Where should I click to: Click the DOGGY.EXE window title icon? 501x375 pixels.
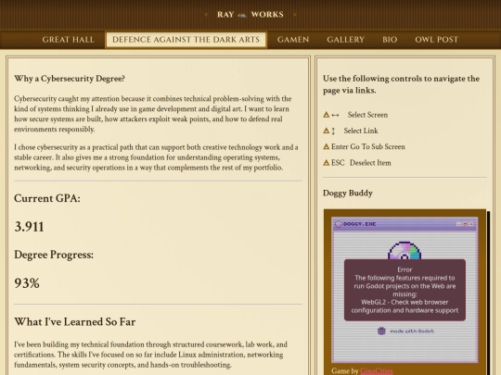tap(339, 224)
